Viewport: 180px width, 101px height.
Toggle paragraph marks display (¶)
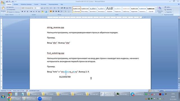tap(70, 8)
